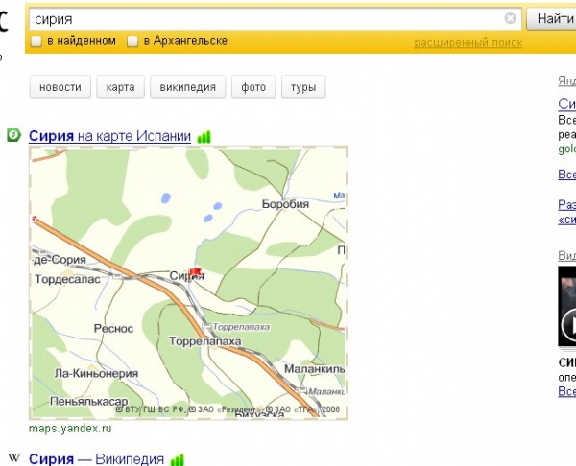Open the maps.yandex.ru link

[70, 429]
